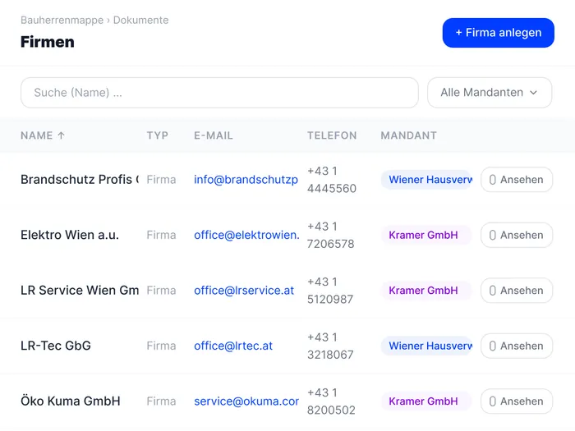Click phone number +43 1 7206578
The width and height of the screenshot is (575, 431).
click(331, 235)
